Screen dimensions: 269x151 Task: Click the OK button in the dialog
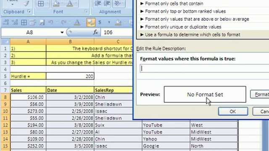[233, 112]
